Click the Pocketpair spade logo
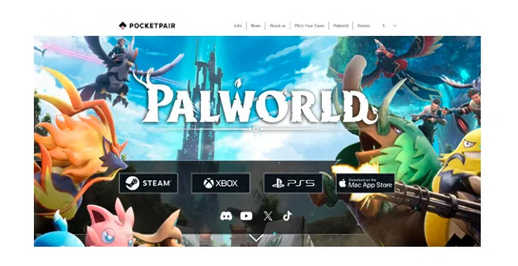This screenshot has height=266, width=518. tap(122, 25)
